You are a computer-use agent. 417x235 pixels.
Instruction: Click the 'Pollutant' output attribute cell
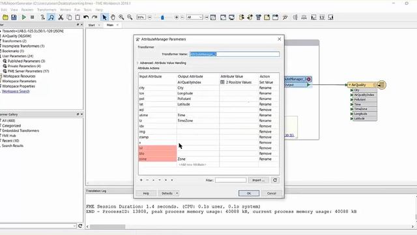pos(198,99)
